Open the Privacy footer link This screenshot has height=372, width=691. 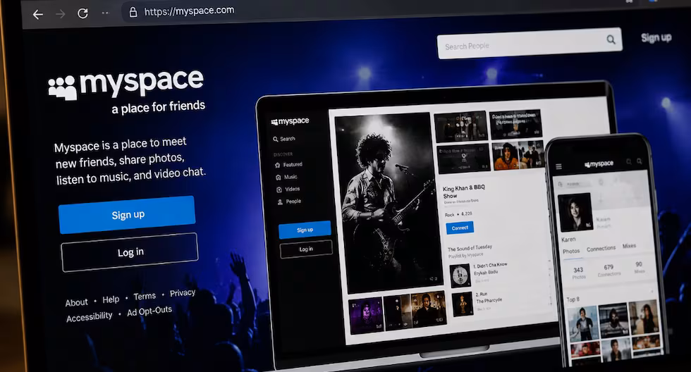(x=183, y=293)
